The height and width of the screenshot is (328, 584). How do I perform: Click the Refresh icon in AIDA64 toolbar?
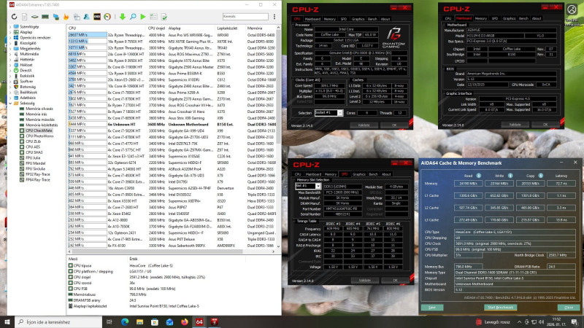(x=14, y=17)
